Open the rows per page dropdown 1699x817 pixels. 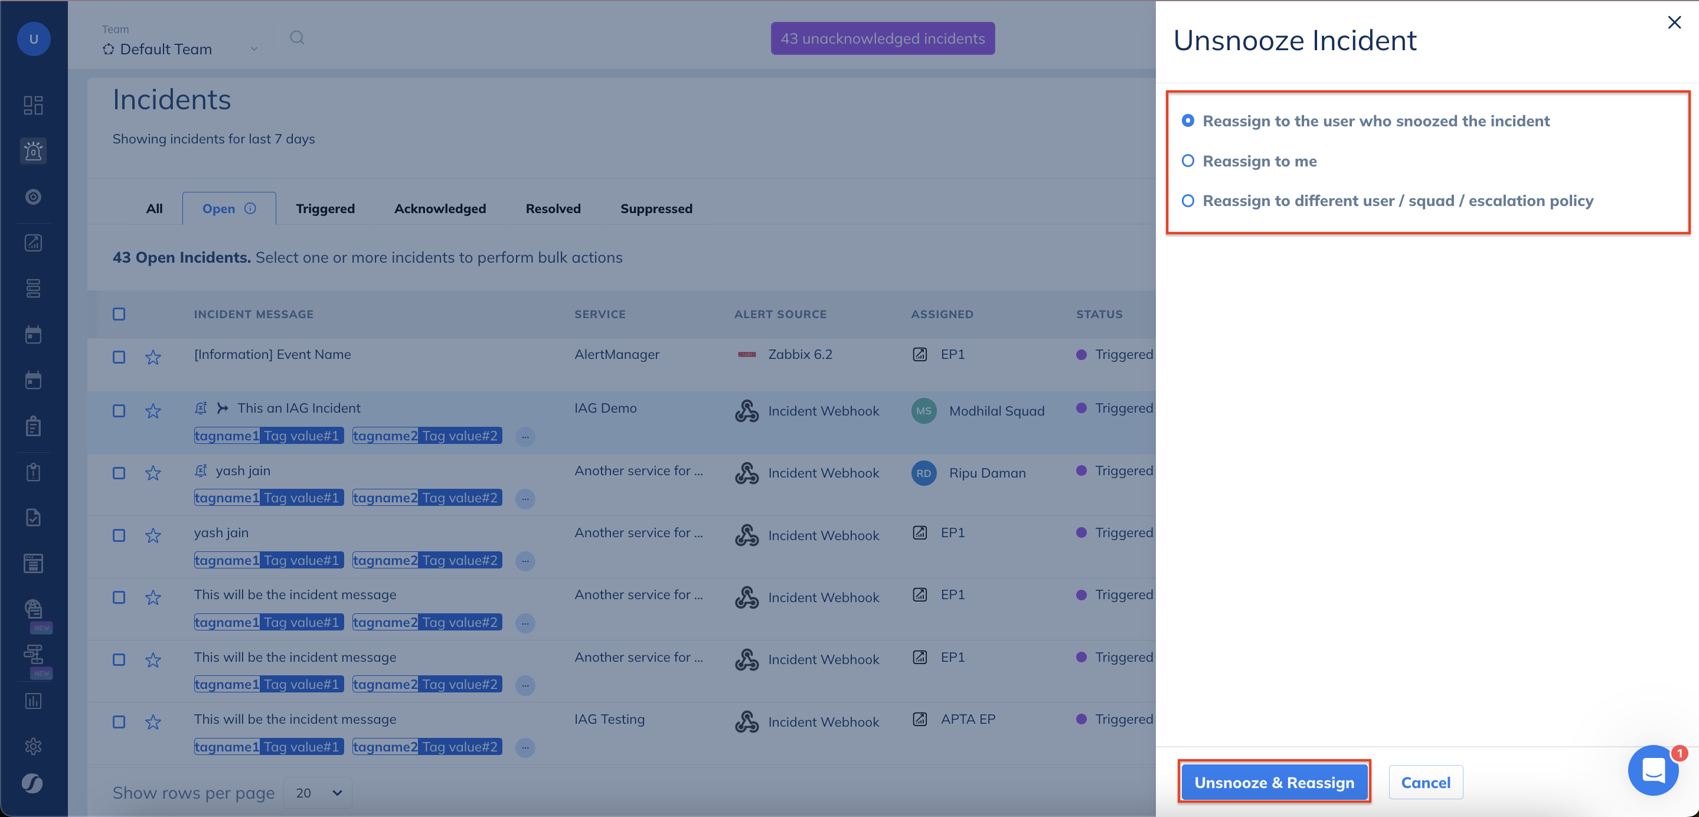[x=318, y=792]
